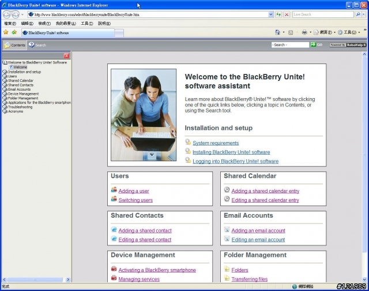Open Editing an email account link

(x=258, y=240)
